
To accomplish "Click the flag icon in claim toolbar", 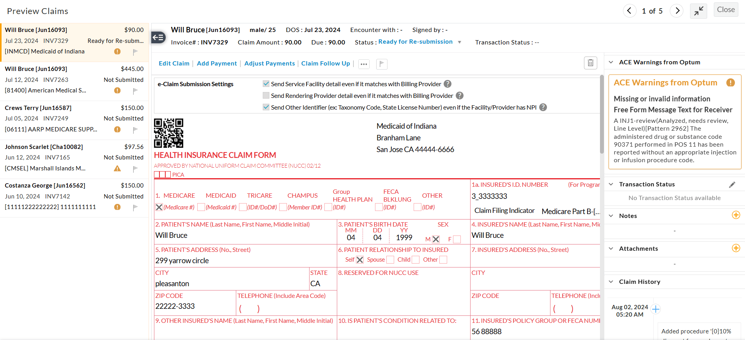I will [x=382, y=64].
